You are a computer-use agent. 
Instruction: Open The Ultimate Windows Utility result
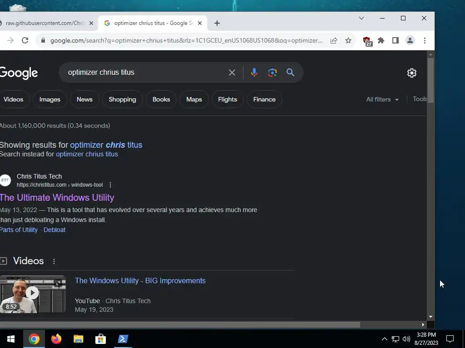(57, 198)
